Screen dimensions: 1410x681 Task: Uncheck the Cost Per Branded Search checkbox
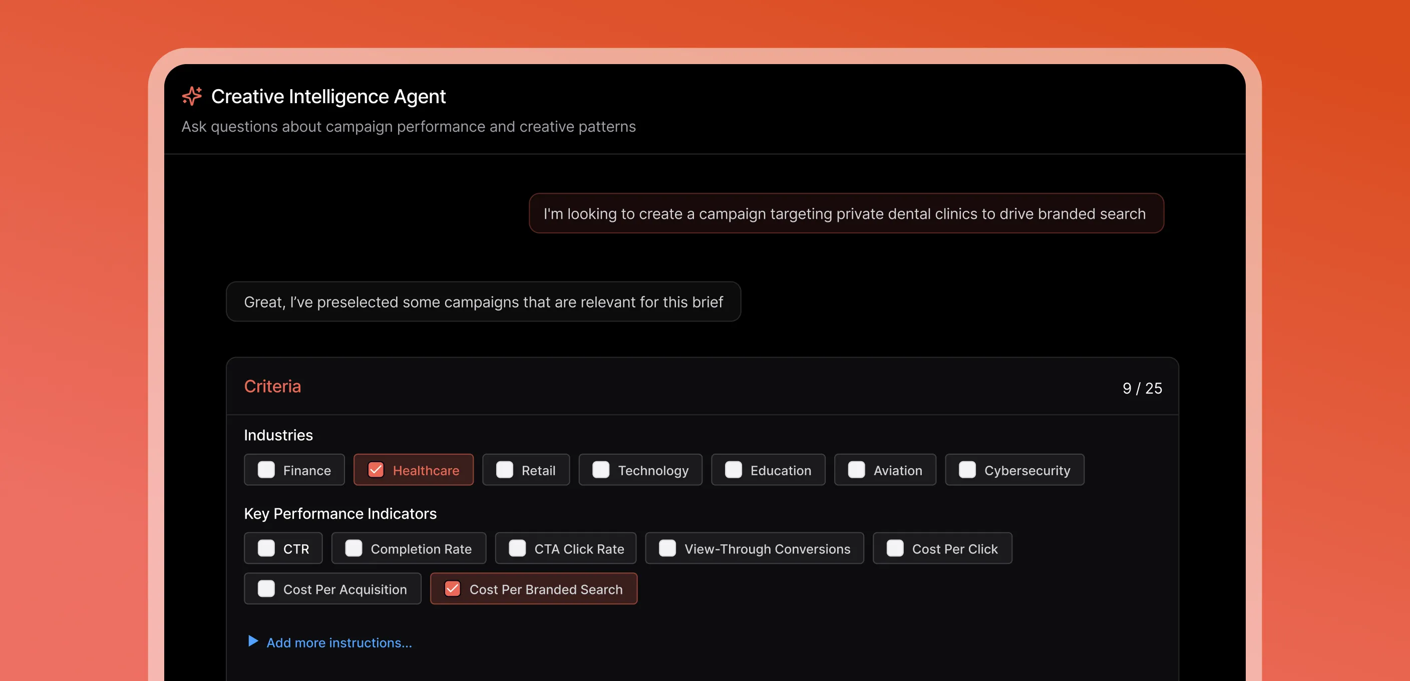(452, 588)
